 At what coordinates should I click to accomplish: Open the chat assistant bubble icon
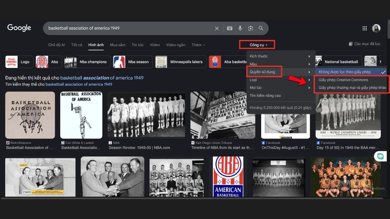pyautogui.click(x=379, y=157)
